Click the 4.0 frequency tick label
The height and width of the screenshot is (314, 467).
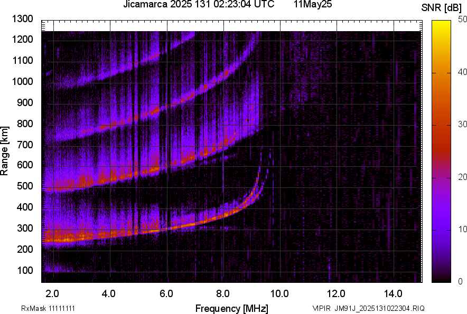108,294
